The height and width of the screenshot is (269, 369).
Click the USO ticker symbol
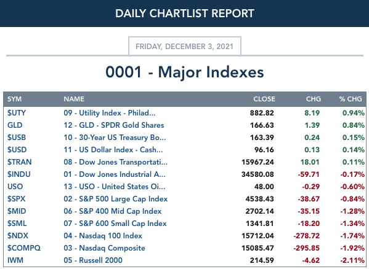[15, 187]
